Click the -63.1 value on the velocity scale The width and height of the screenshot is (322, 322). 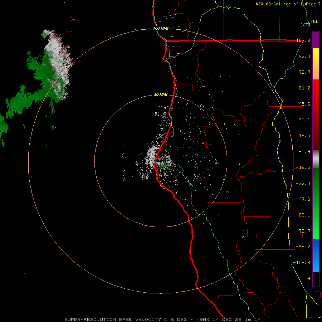point(303,215)
